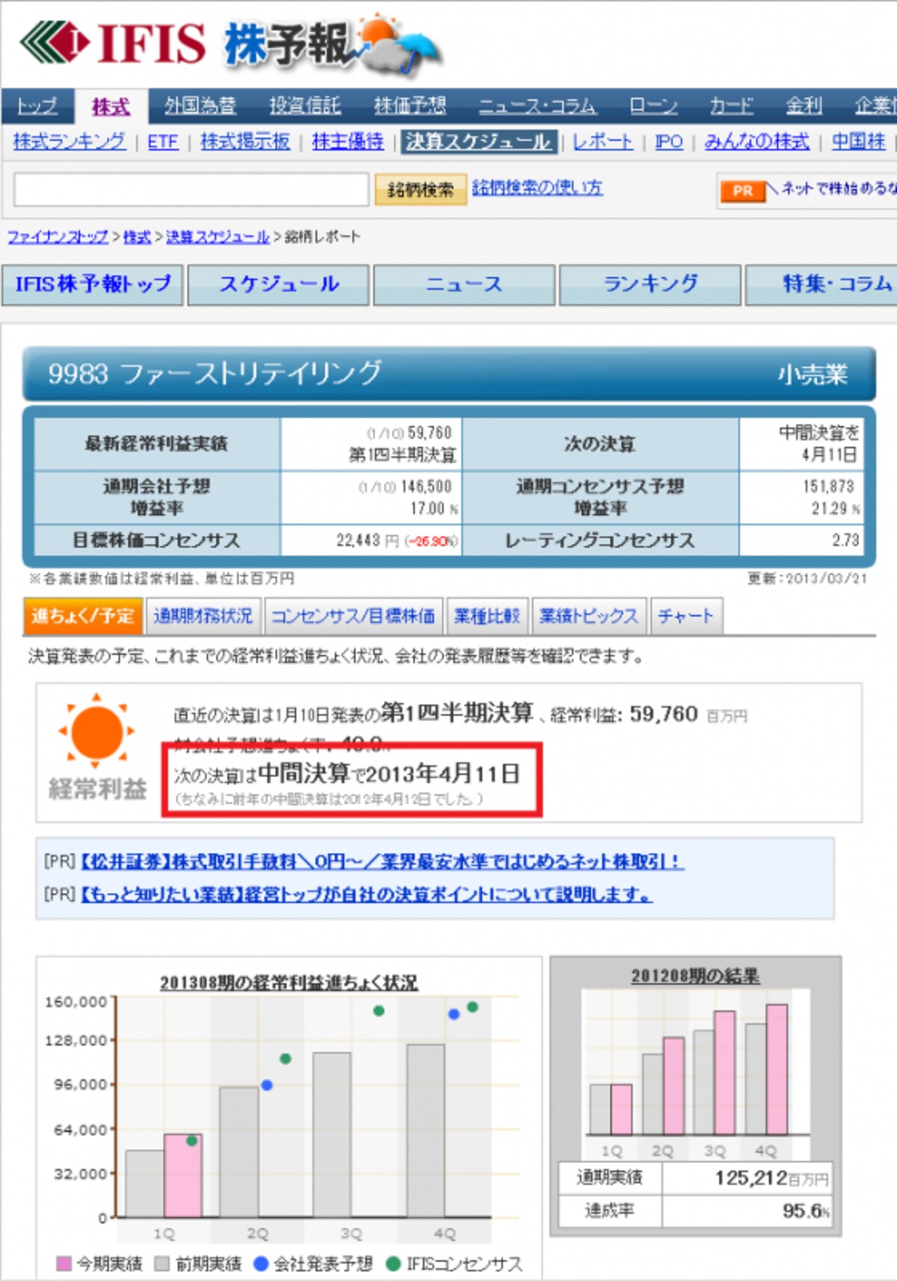Open the 金利 menu item
This screenshot has height=1281, width=897.
(x=804, y=106)
